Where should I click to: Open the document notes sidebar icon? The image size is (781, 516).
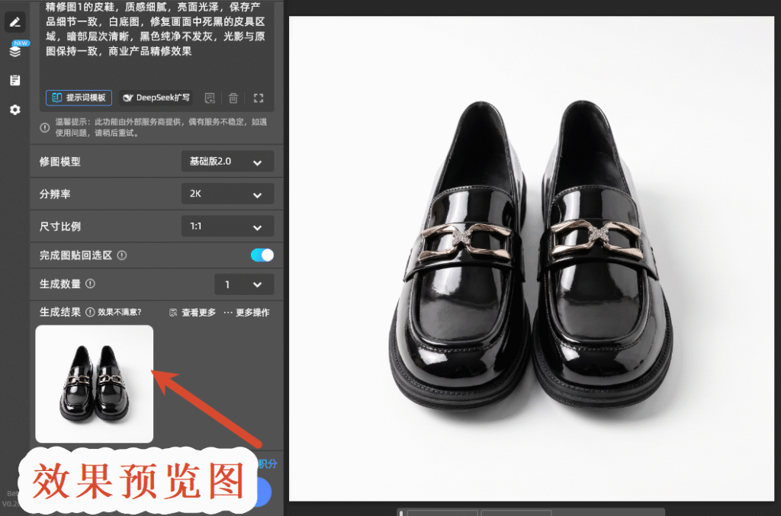15,80
